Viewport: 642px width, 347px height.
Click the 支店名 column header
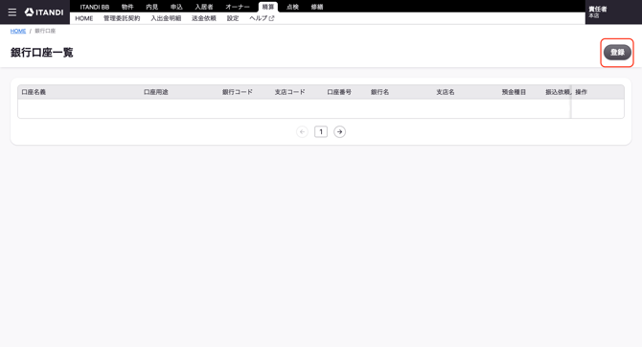445,92
